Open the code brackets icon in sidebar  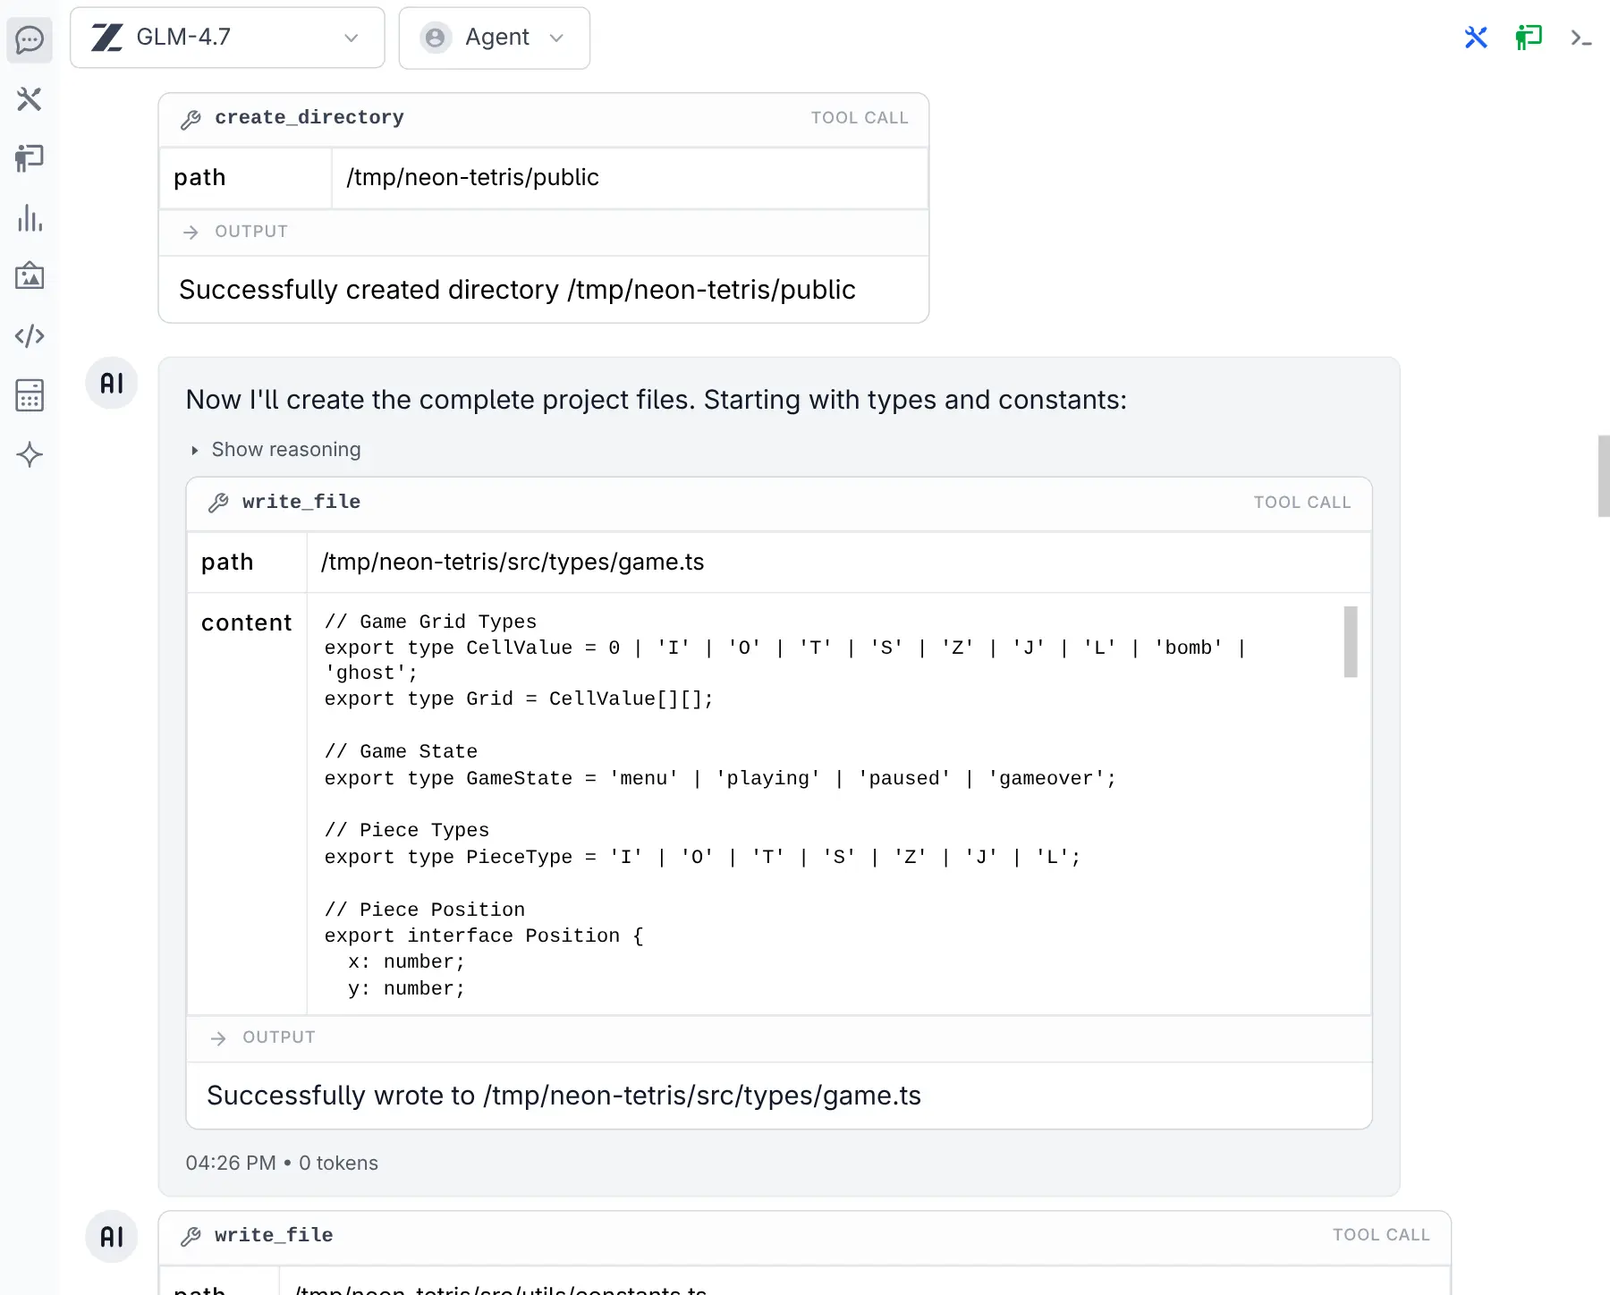coord(30,336)
